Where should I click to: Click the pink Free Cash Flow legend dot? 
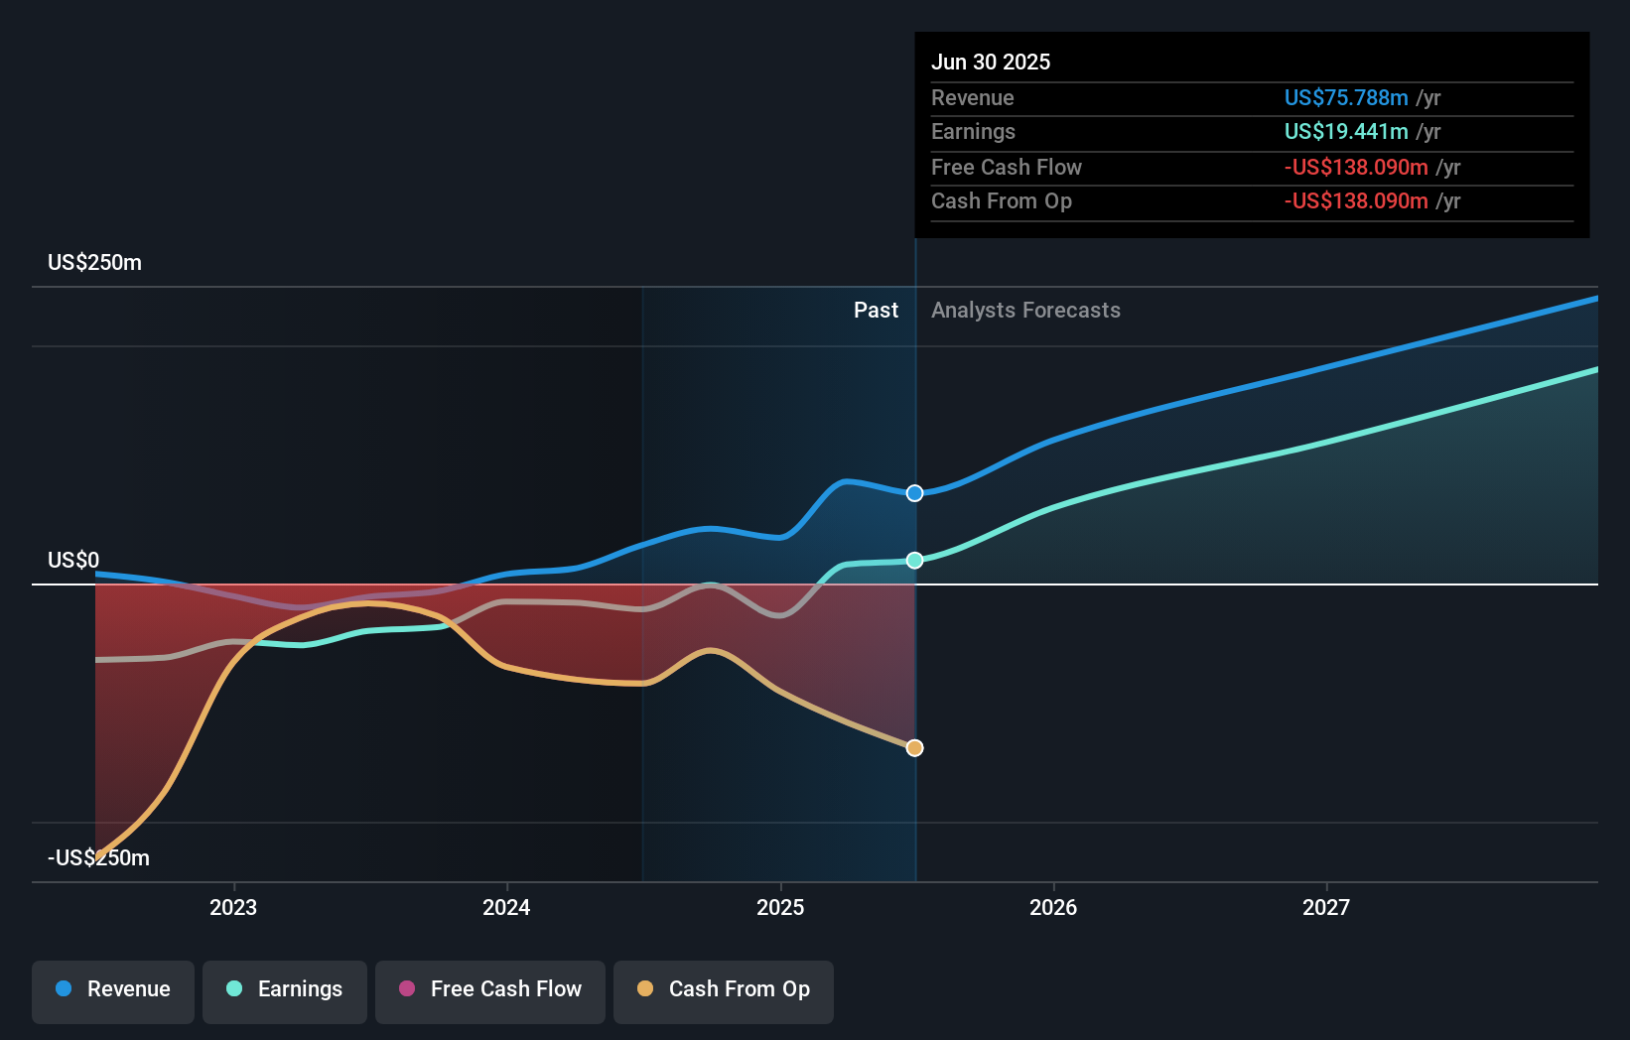coord(406,988)
